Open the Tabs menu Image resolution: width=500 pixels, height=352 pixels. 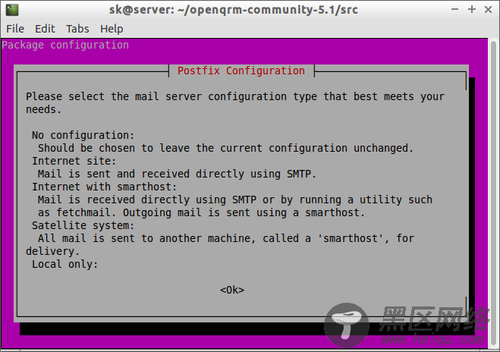pos(77,29)
